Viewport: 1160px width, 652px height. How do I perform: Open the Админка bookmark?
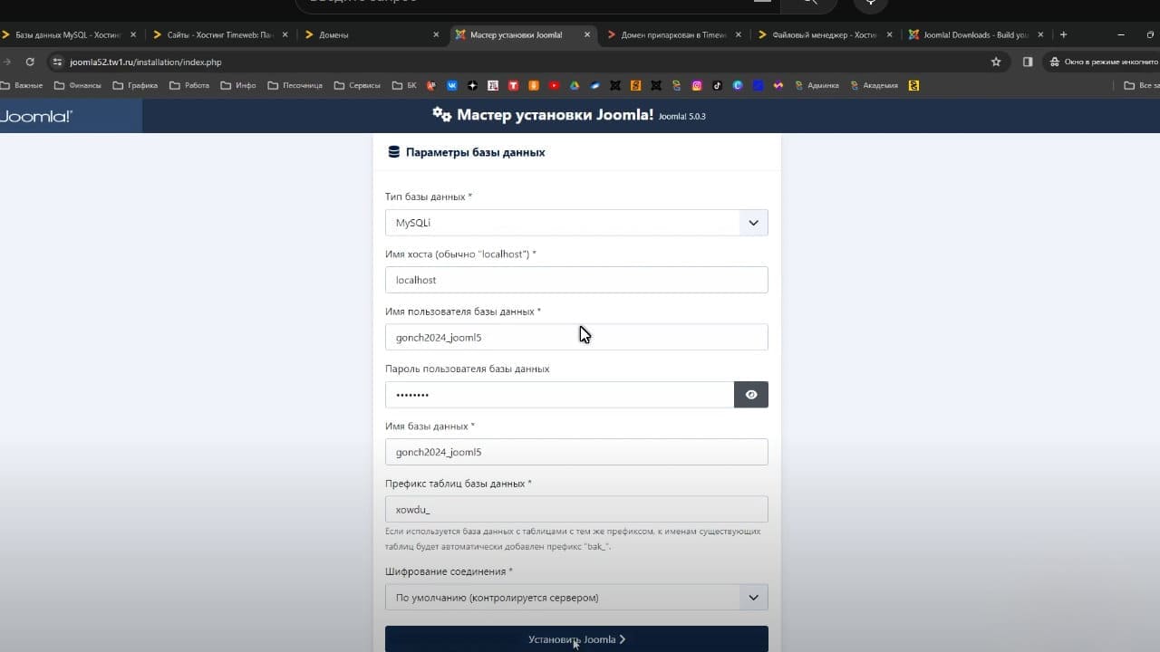tap(817, 85)
